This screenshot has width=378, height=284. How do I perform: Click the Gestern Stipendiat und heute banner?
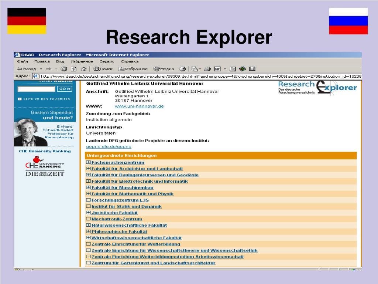click(x=45, y=115)
